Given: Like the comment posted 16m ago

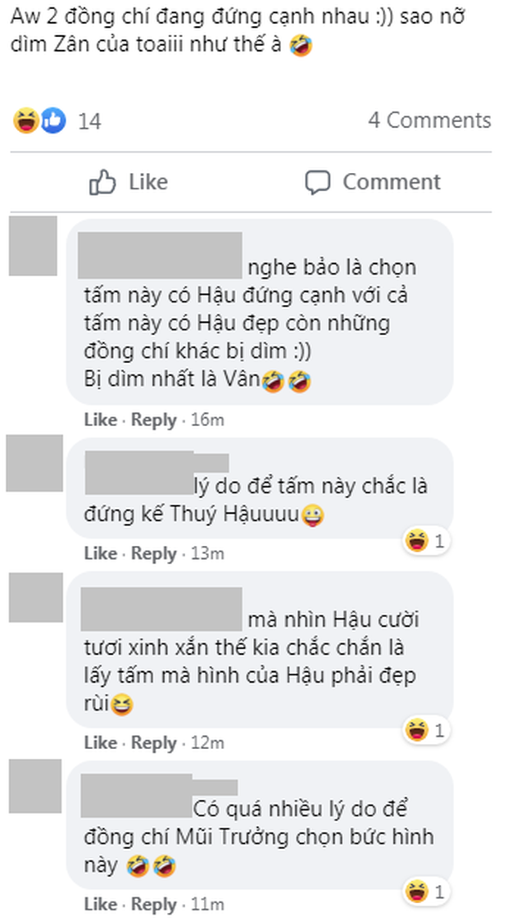Looking at the screenshot, I should coord(101,420).
